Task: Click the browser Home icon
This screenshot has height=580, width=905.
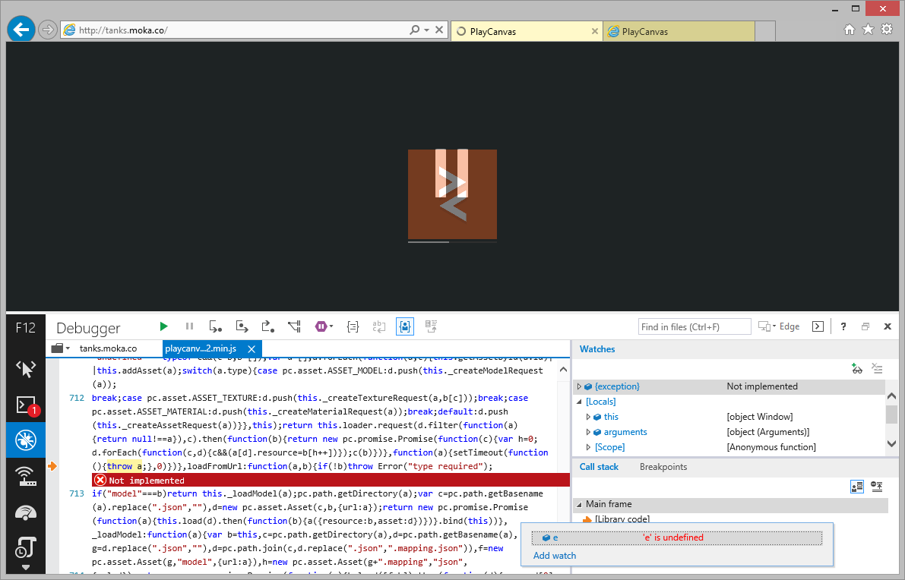Action: pyautogui.click(x=849, y=30)
